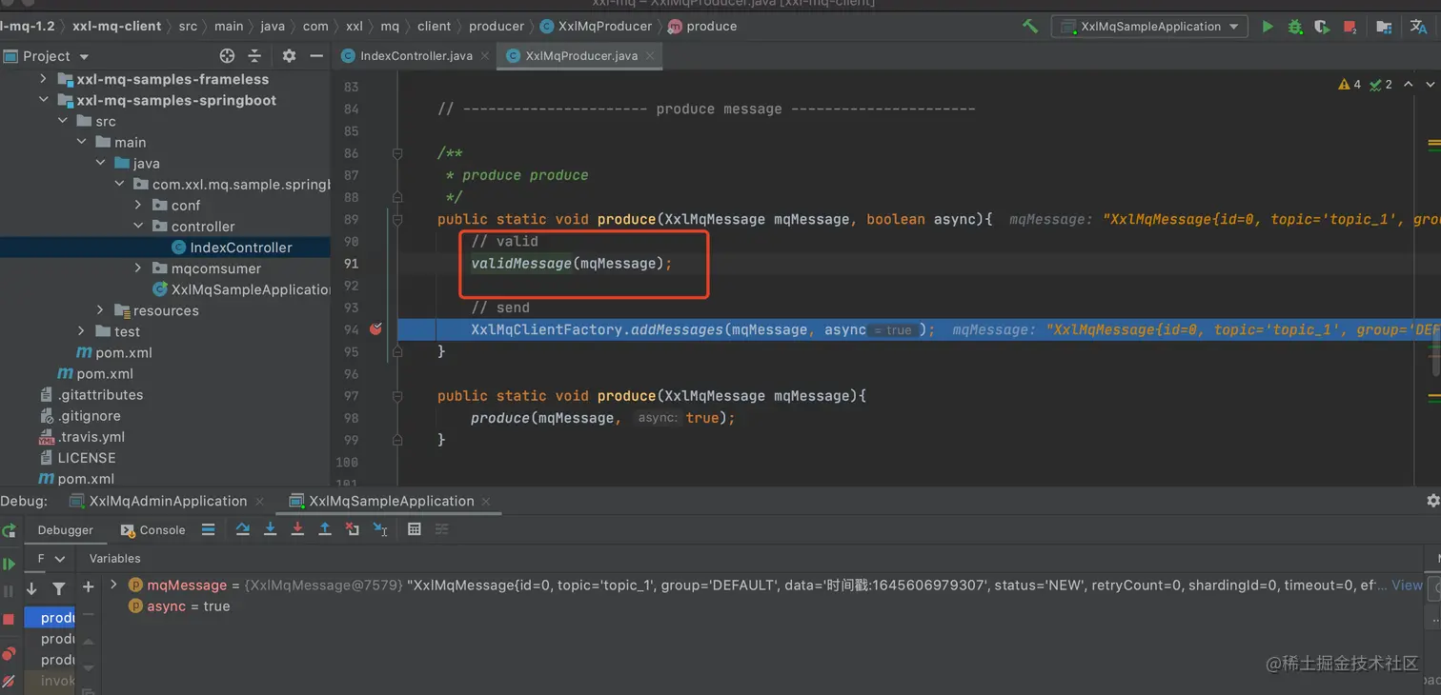Stop the running processes in the top toolbar
Viewport: 1441px width, 695px height.
tap(1350, 27)
